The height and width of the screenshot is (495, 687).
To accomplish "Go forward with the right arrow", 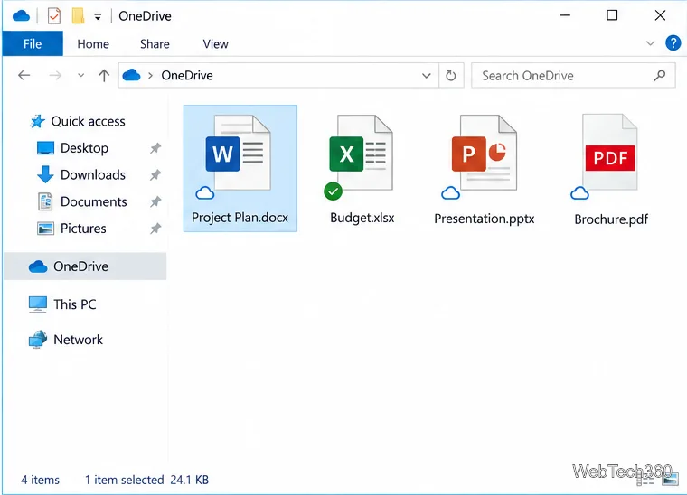I will coord(55,75).
